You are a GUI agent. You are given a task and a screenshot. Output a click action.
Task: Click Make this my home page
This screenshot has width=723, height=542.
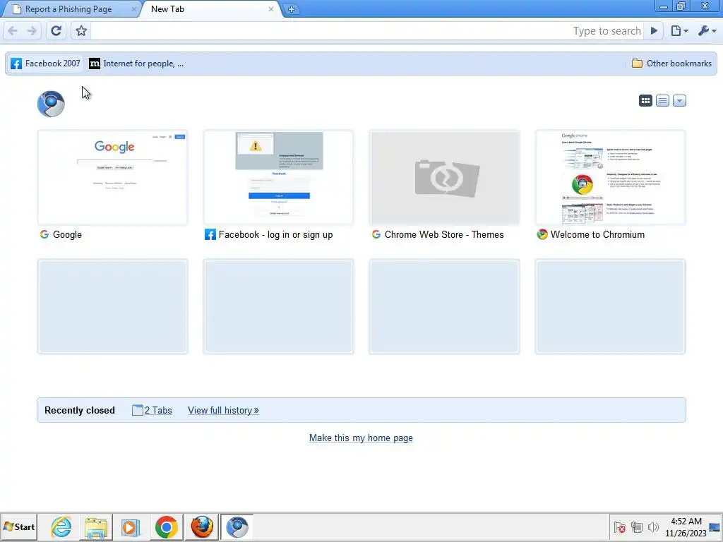361,438
